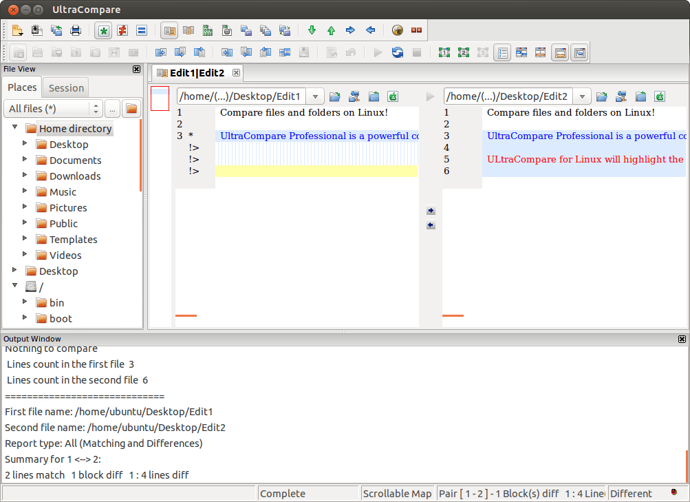Click the ... filter button

pos(112,109)
